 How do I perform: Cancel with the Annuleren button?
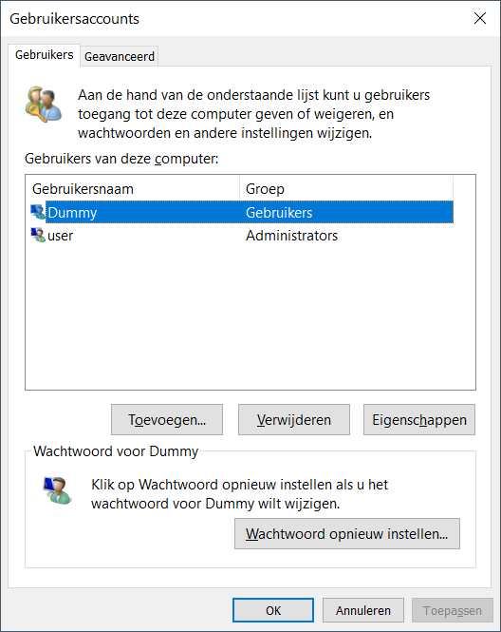point(363,610)
